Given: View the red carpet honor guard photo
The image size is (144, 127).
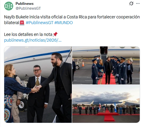Looking at the screenshot, I should pos(106,65).
